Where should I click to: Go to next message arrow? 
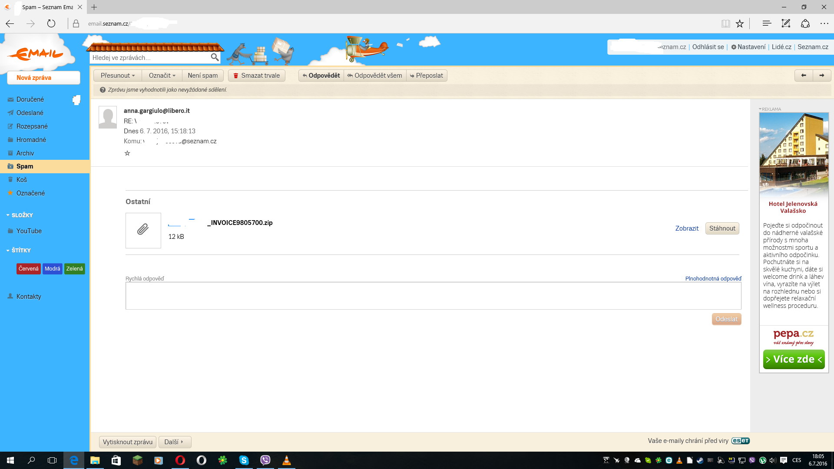[822, 76]
